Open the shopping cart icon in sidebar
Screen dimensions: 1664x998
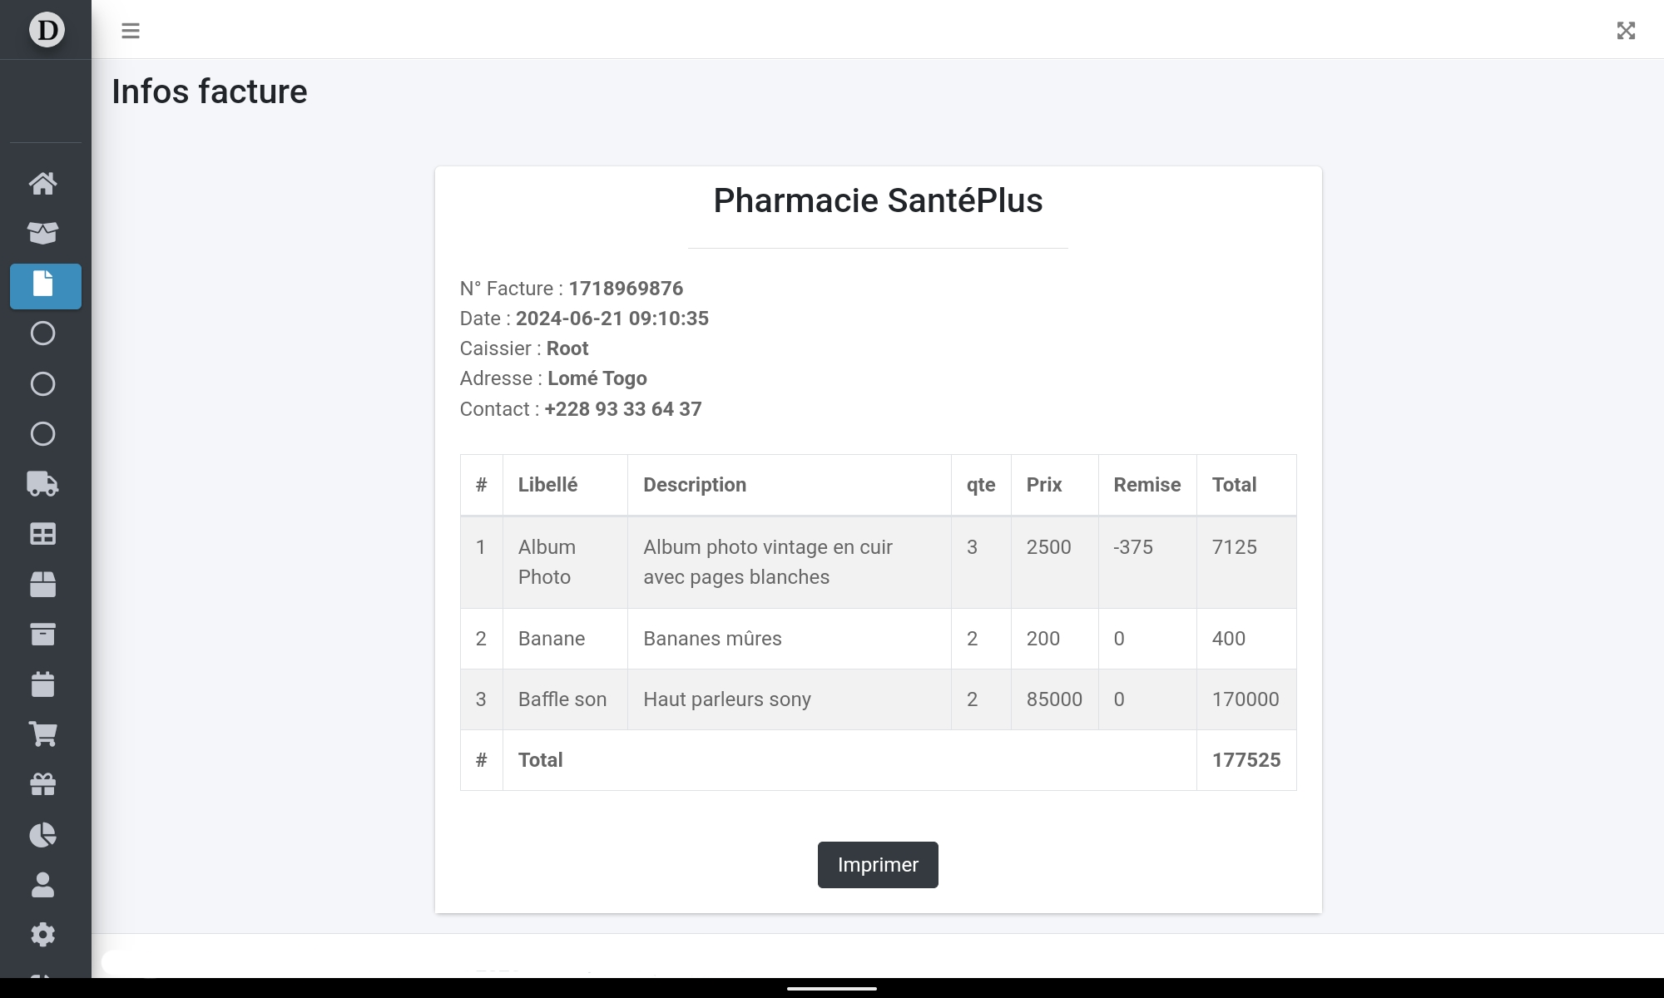click(x=43, y=734)
